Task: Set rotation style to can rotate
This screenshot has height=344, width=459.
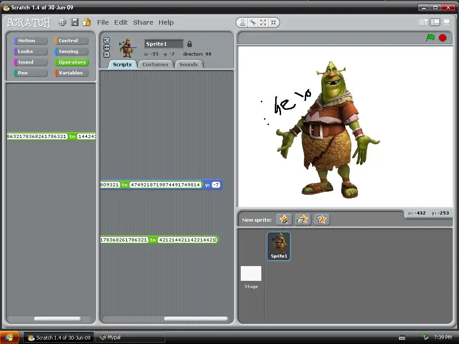Action: [x=107, y=40]
